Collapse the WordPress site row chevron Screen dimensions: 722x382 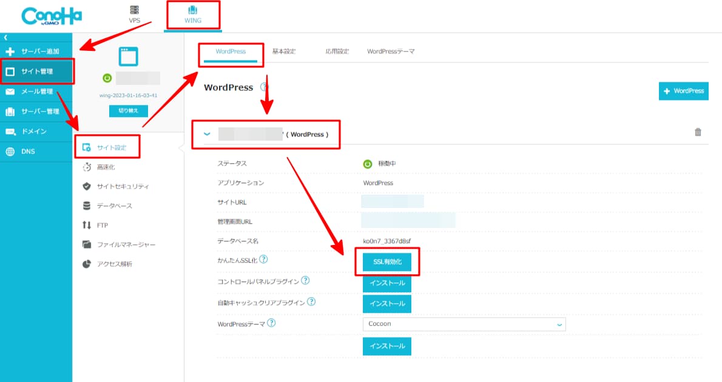click(x=207, y=134)
